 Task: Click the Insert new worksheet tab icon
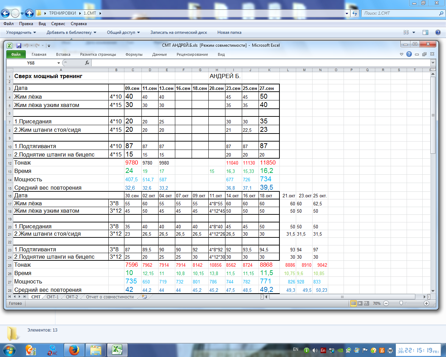pos(144,297)
